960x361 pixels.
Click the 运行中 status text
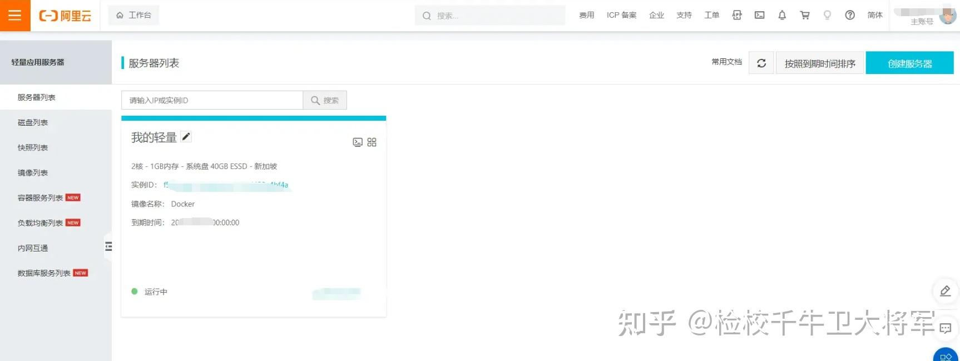coord(156,291)
